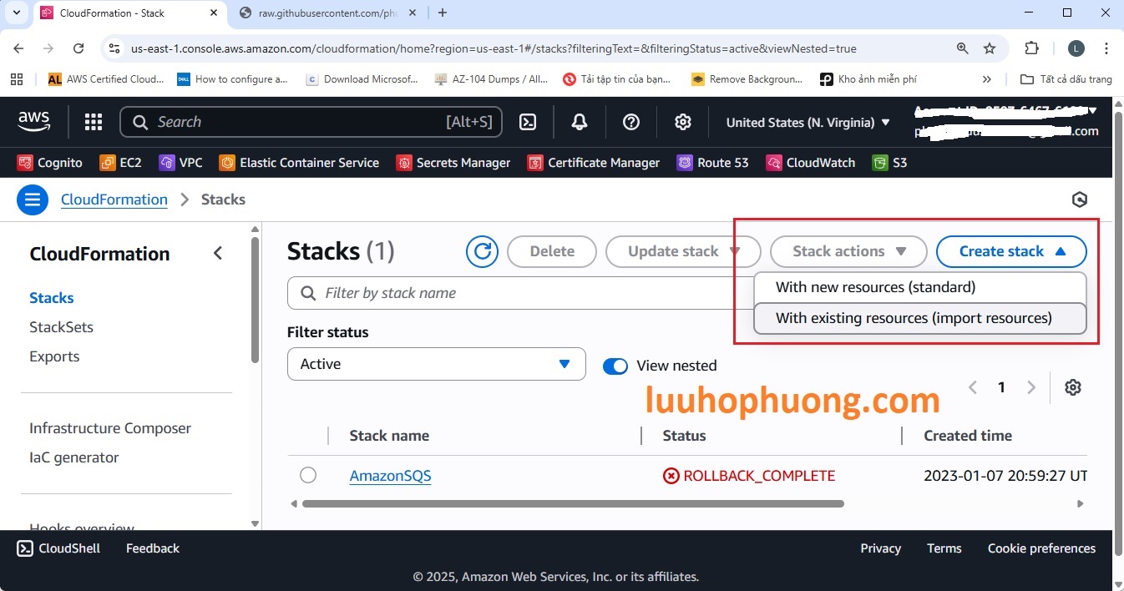Open the help question mark menu

pos(631,123)
